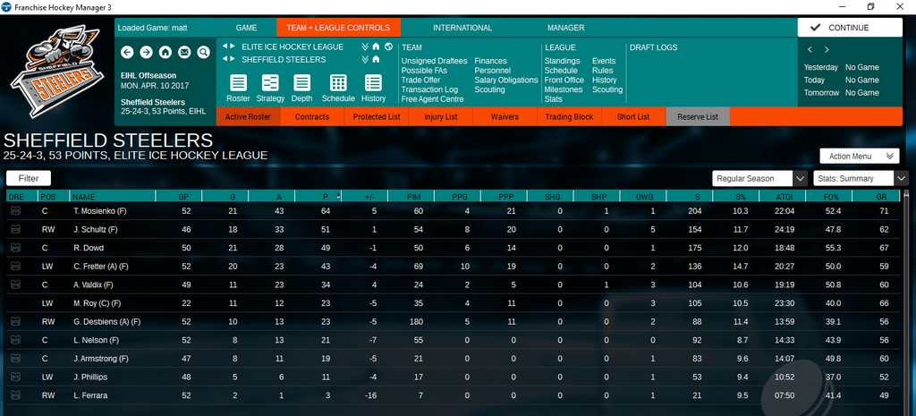Switch to the Trading Block tab
Viewport: 916px width, 416px height.
point(569,117)
